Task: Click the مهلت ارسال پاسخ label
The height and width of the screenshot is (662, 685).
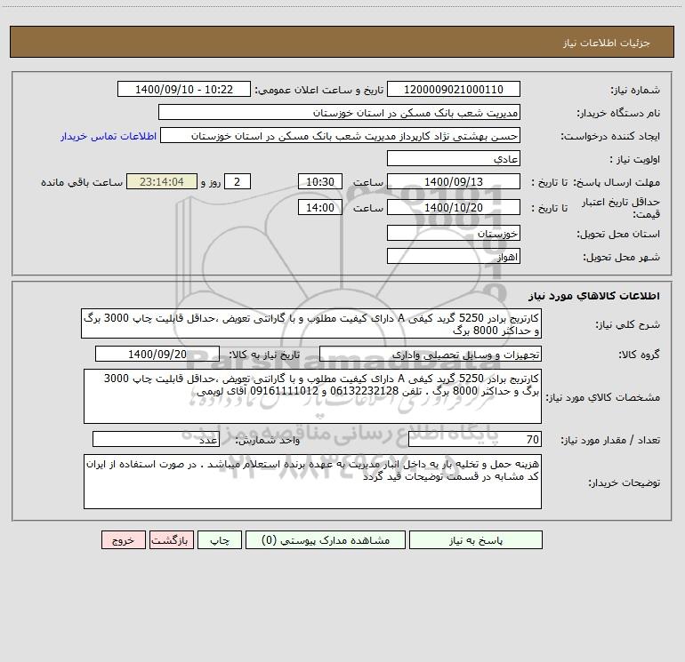Action: pyautogui.click(x=616, y=182)
